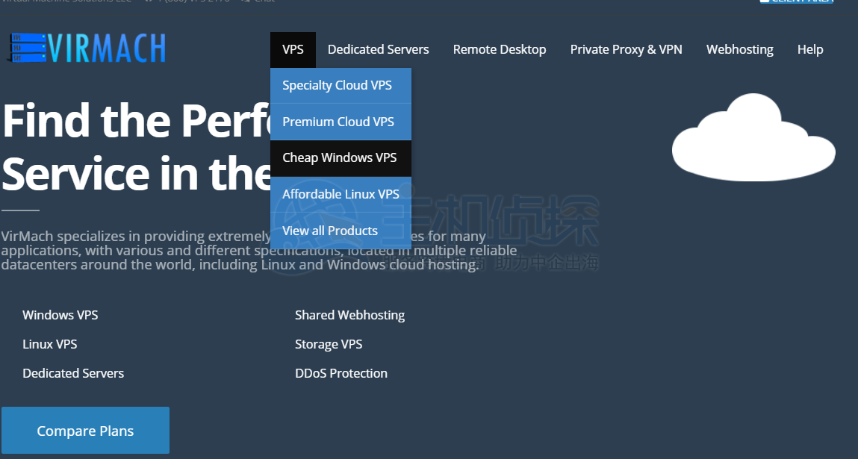858x459 pixels.
Task: Select the Cheap Windows VPS menu entry
Action: click(x=340, y=158)
